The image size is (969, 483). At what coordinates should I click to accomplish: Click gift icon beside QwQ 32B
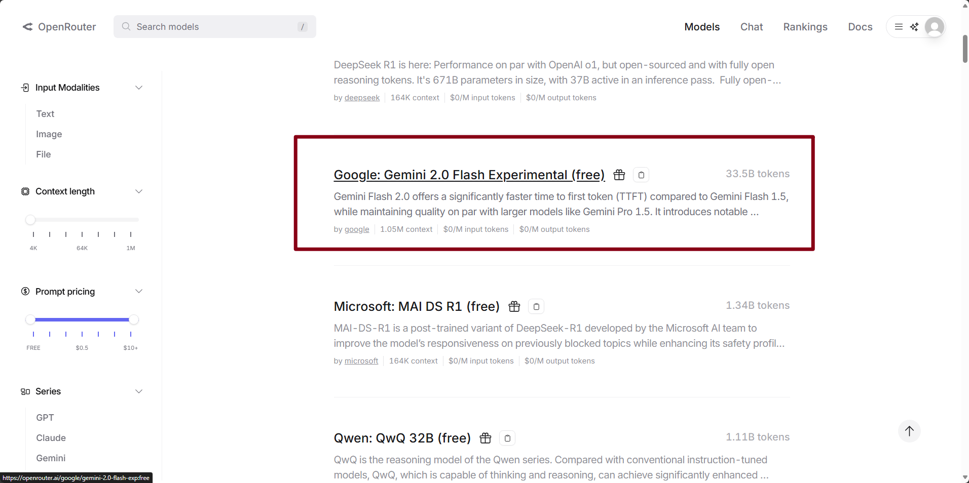click(486, 438)
